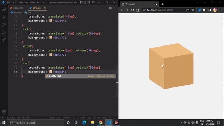Open the customize layout icon
Screen dimensions: 224x126
(93, 2)
